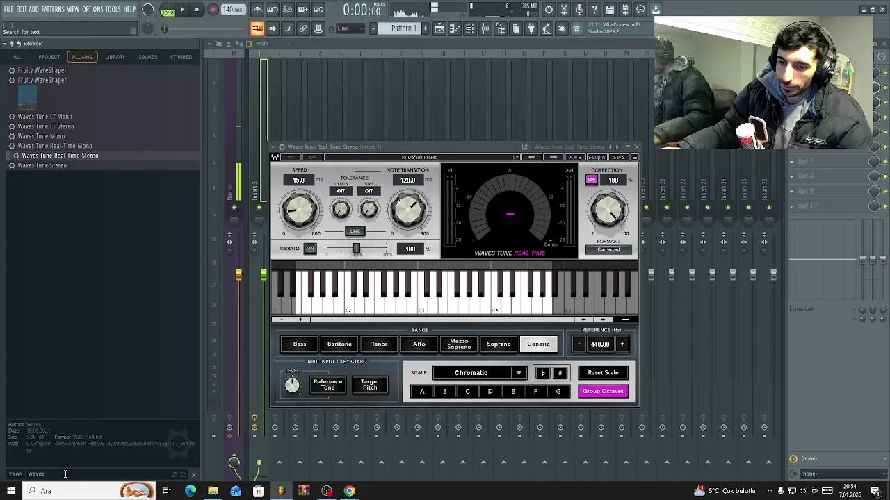Click the undo arrow in Waves Tune toolbar
Image resolution: width=890 pixels, height=500 pixels.
coord(291,157)
